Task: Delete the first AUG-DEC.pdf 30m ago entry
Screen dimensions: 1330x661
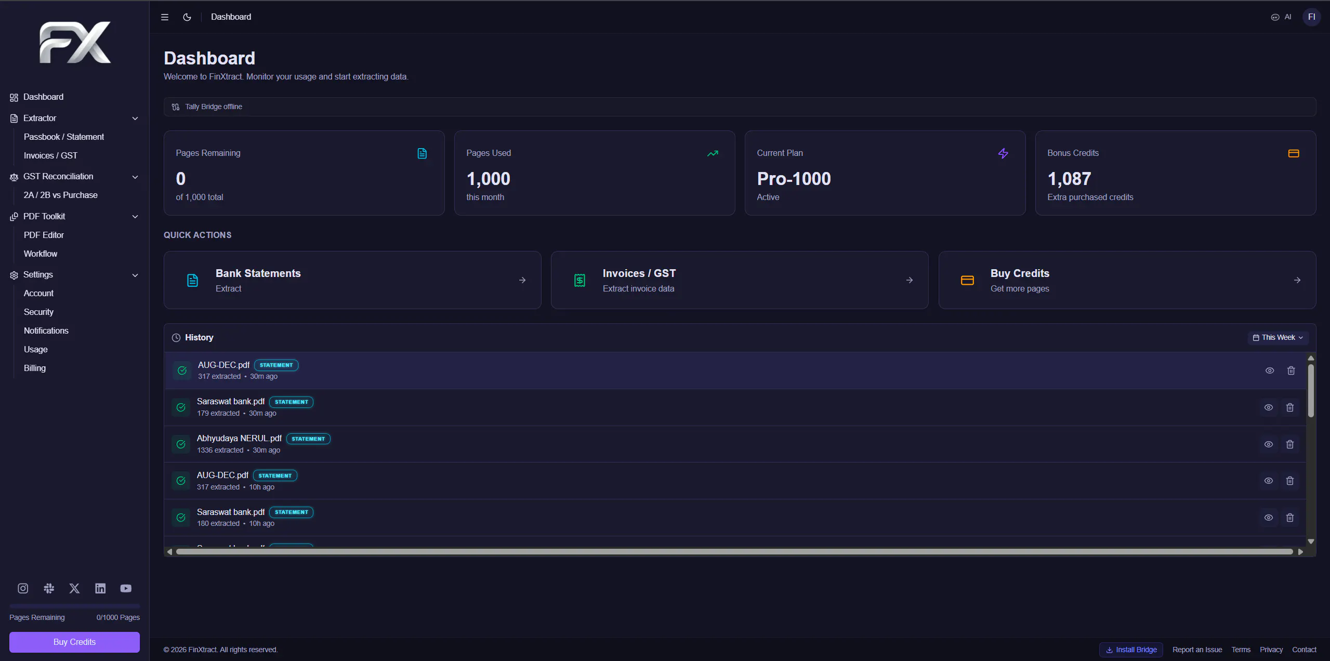Action: 1291,371
